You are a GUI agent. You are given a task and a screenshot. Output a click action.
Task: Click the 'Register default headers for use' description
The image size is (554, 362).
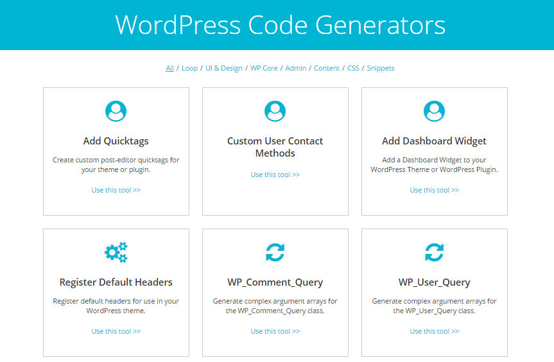tap(116, 306)
